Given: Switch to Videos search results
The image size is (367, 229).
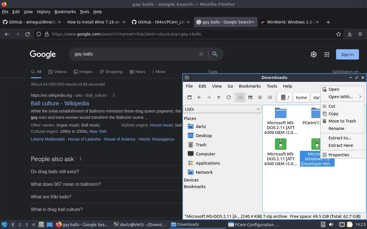Looking at the screenshot, I should pyautogui.click(x=57, y=72).
